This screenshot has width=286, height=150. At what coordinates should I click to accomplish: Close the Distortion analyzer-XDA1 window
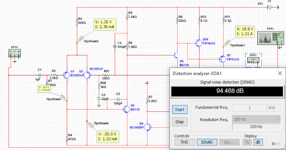(x=279, y=73)
